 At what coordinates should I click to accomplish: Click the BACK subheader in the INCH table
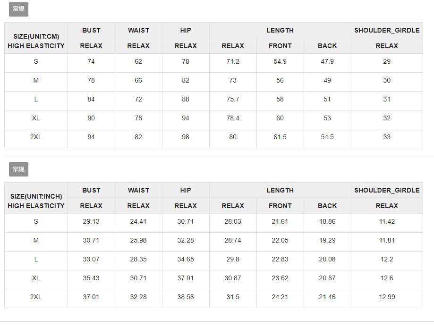[327, 206]
